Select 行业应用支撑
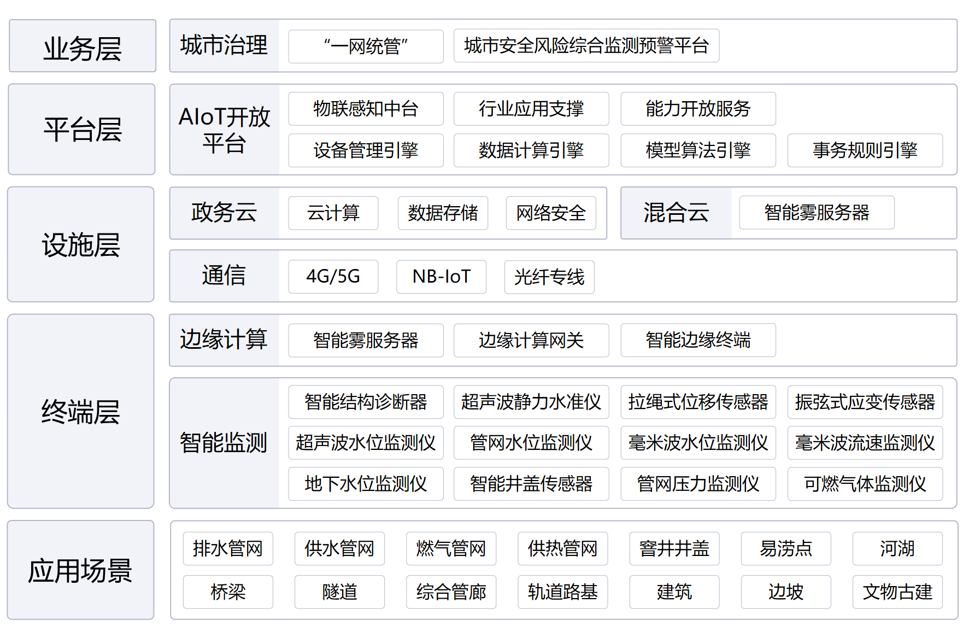 click(531, 109)
